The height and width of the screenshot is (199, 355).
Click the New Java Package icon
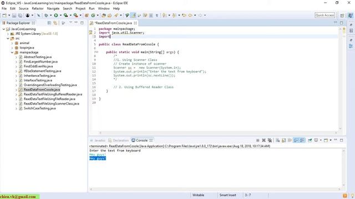pyautogui.click(x=87, y=15)
